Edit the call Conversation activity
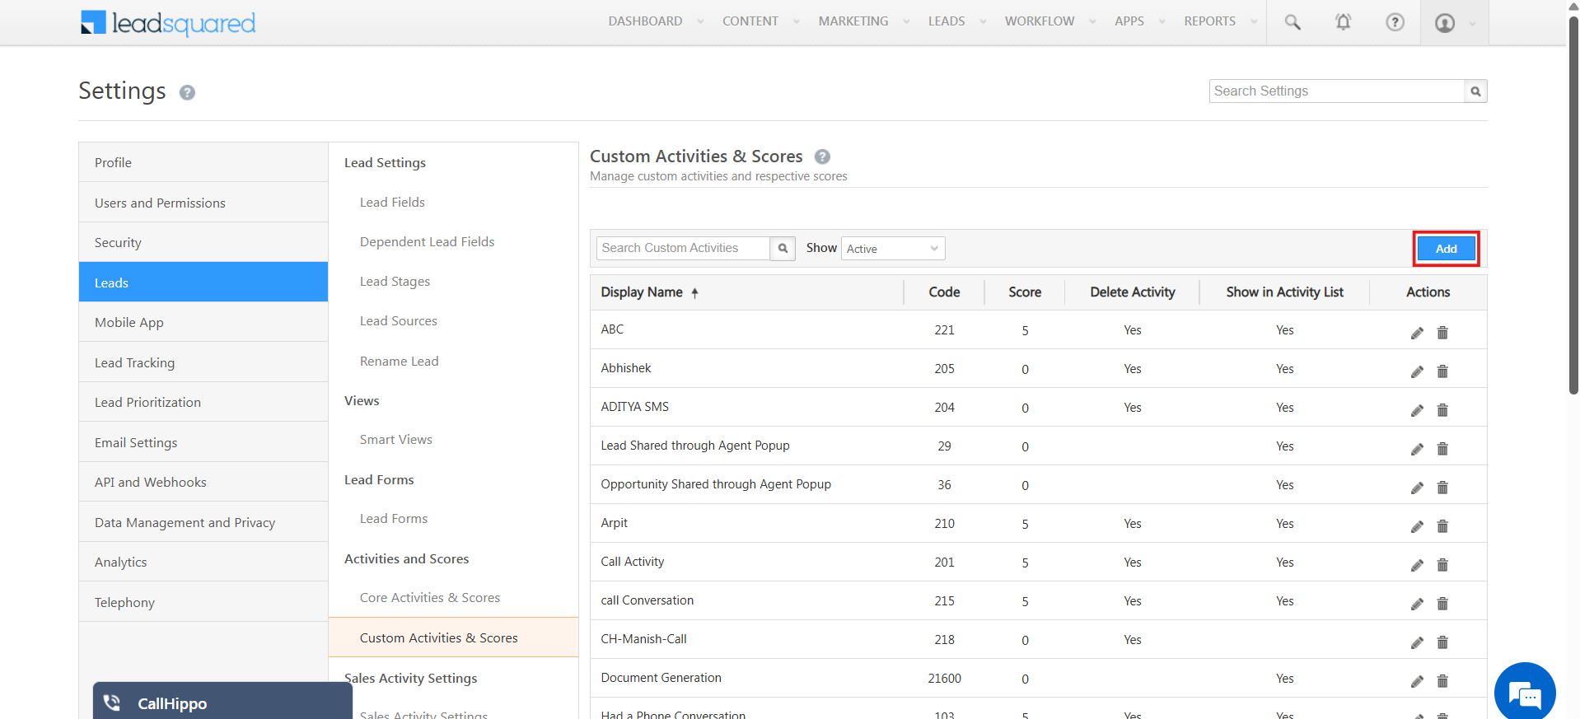The image size is (1580, 719). tap(1417, 604)
